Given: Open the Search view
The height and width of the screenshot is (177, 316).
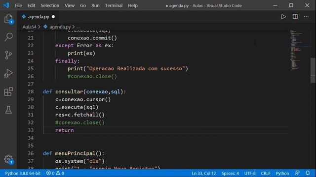Looking at the screenshot, I should [8, 37].
